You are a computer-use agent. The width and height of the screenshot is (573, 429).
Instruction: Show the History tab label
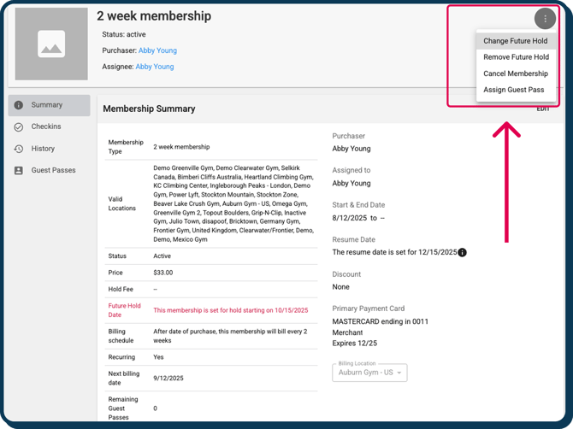(43, 149)
